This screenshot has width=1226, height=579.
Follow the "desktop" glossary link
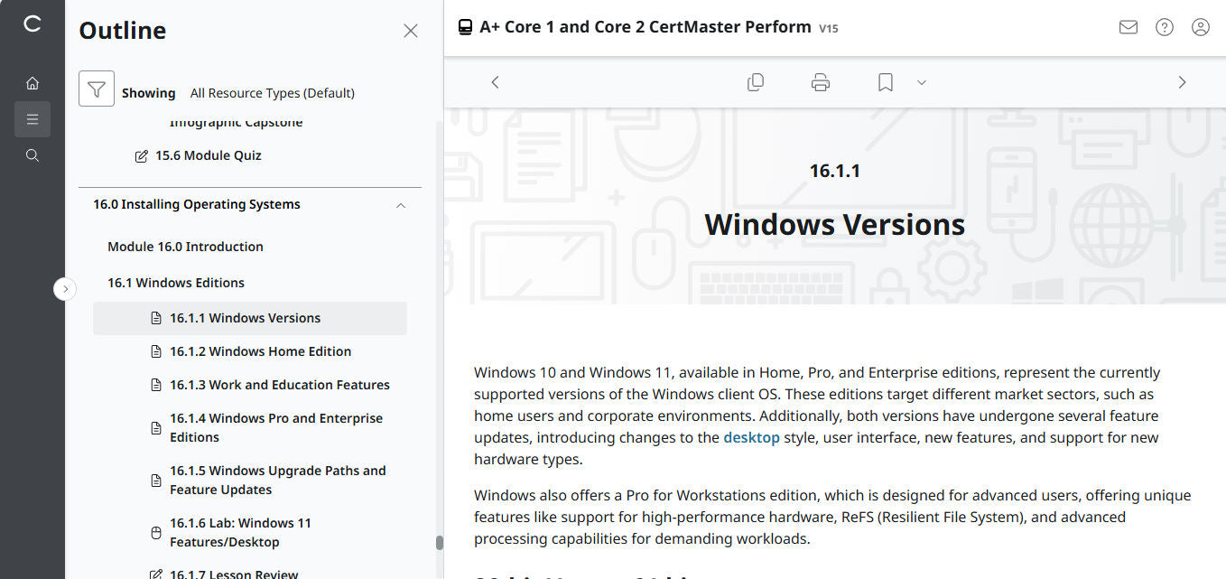pyautogui.click(x=751, y=437)
